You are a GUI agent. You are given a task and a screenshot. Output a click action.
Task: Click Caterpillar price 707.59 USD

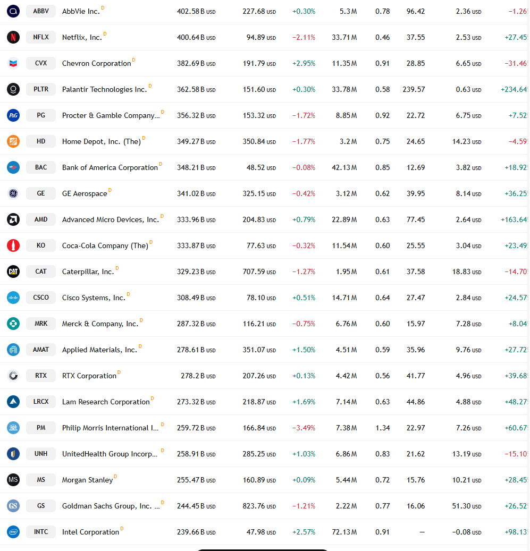coord(259,272)
